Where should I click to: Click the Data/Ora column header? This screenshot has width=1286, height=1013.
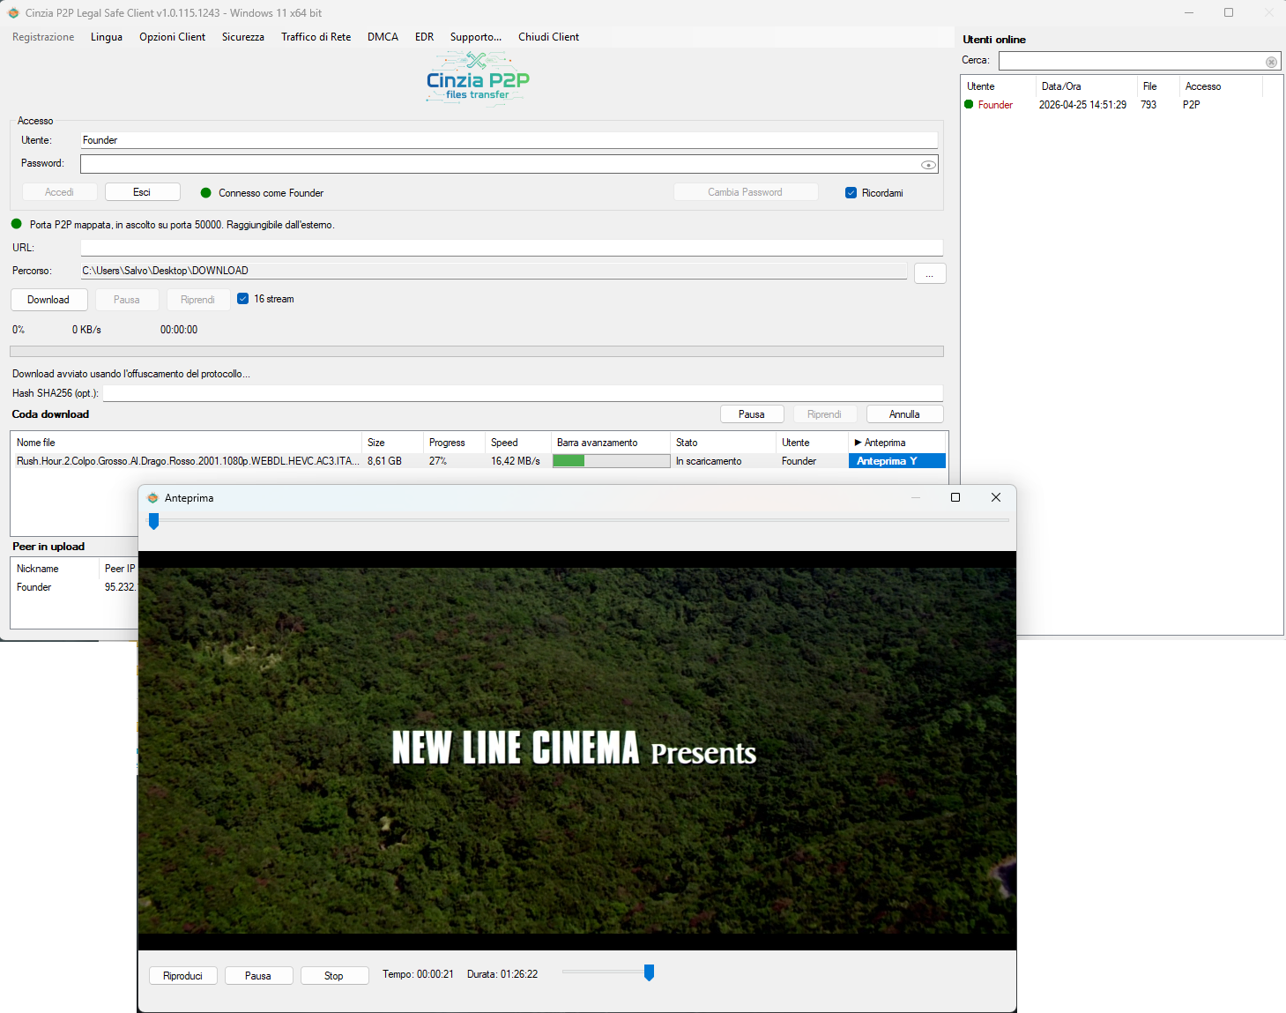(x=1086, y=86)
